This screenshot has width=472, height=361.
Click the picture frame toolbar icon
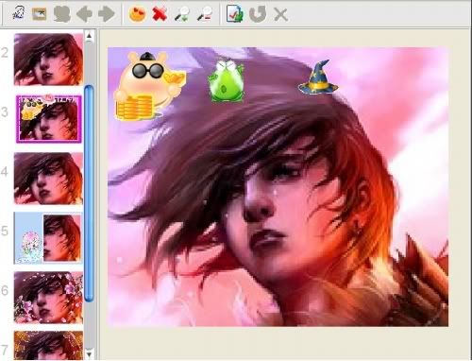[40, 14]
